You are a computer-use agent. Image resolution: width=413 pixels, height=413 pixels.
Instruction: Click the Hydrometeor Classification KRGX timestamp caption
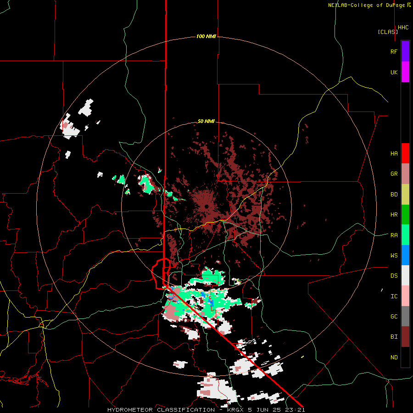click(x=206, y=410)
